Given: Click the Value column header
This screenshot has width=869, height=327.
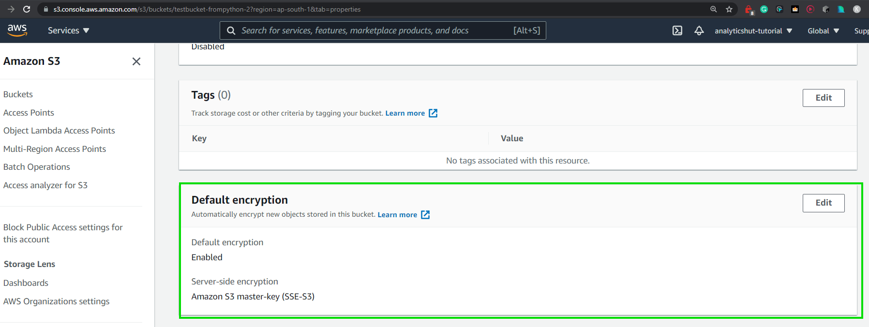Looking at the screenshot, I should point(512,138).
